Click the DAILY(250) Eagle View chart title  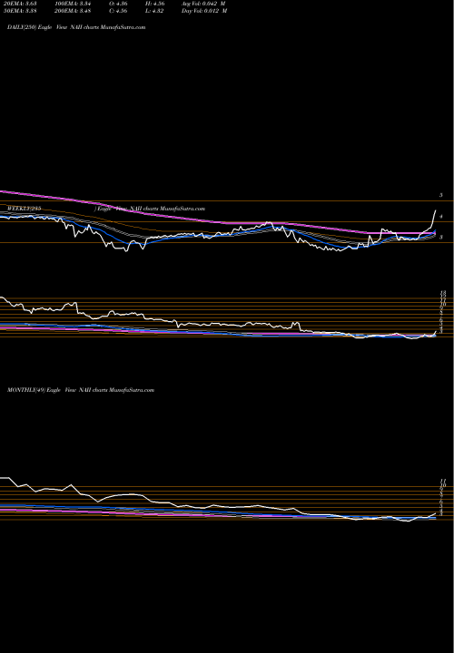point(76,27)
